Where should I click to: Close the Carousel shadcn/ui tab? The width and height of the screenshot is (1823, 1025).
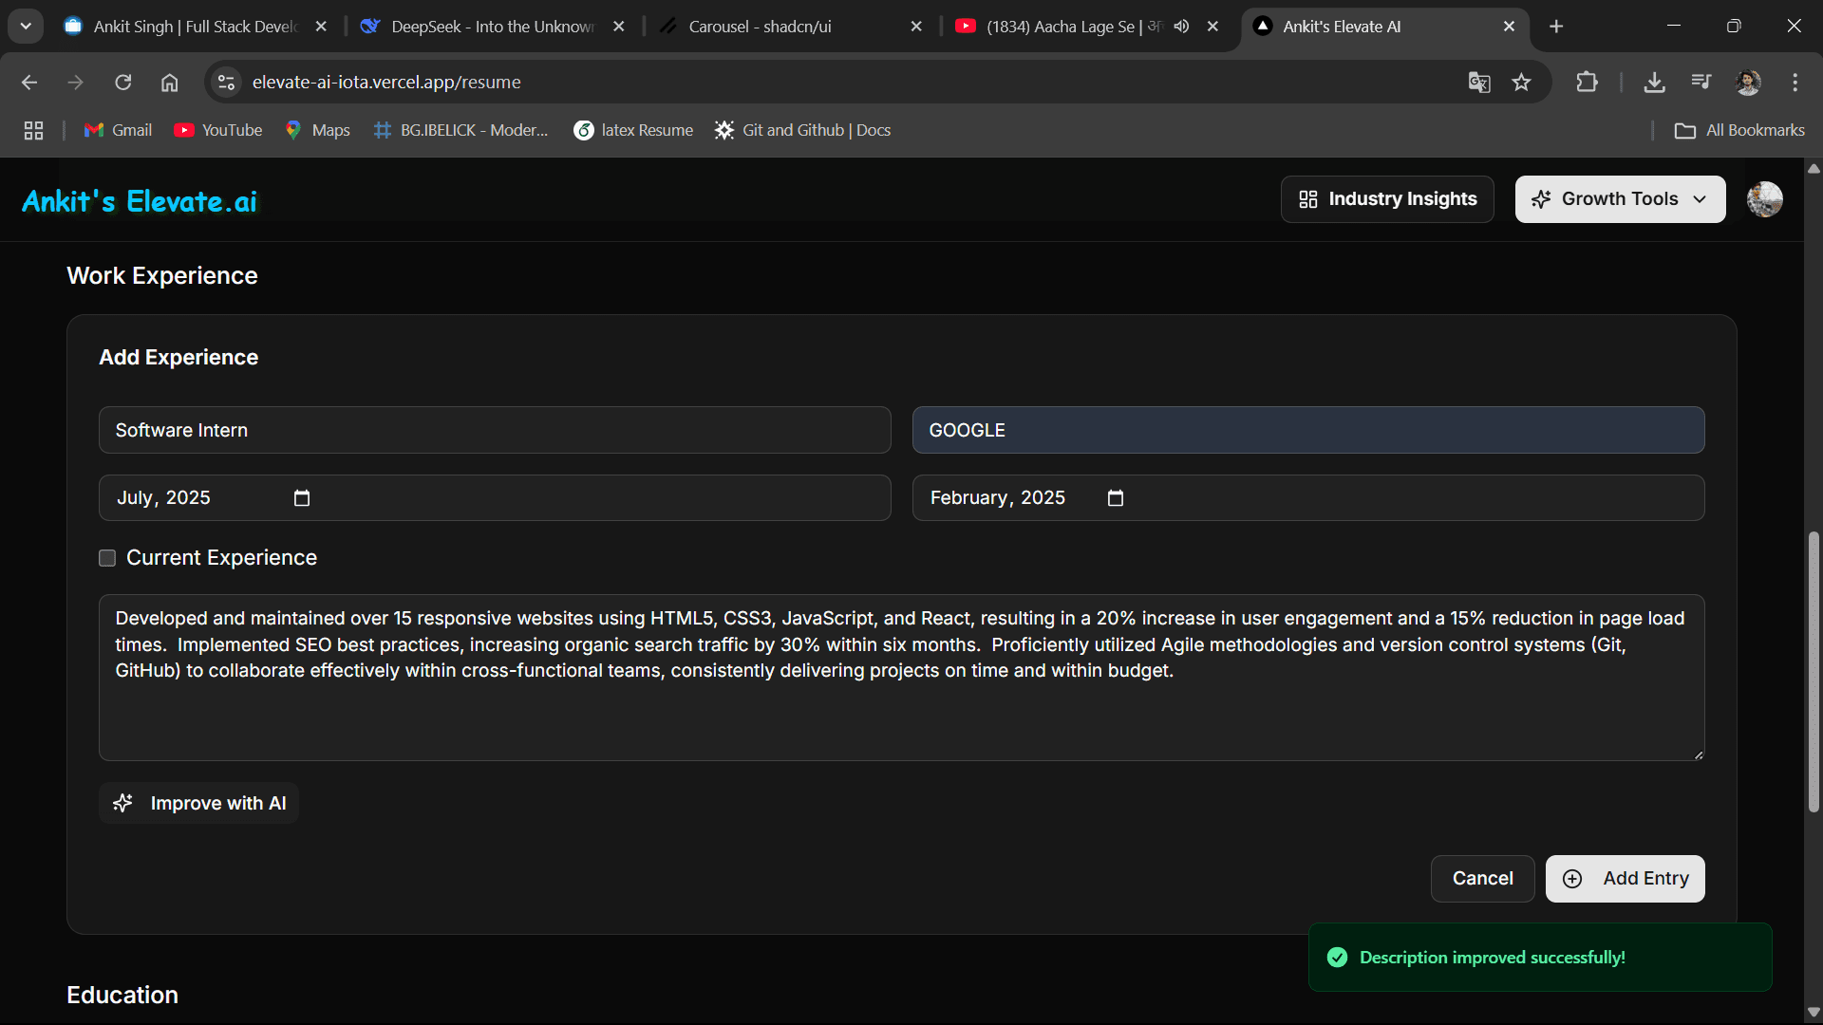916,27
